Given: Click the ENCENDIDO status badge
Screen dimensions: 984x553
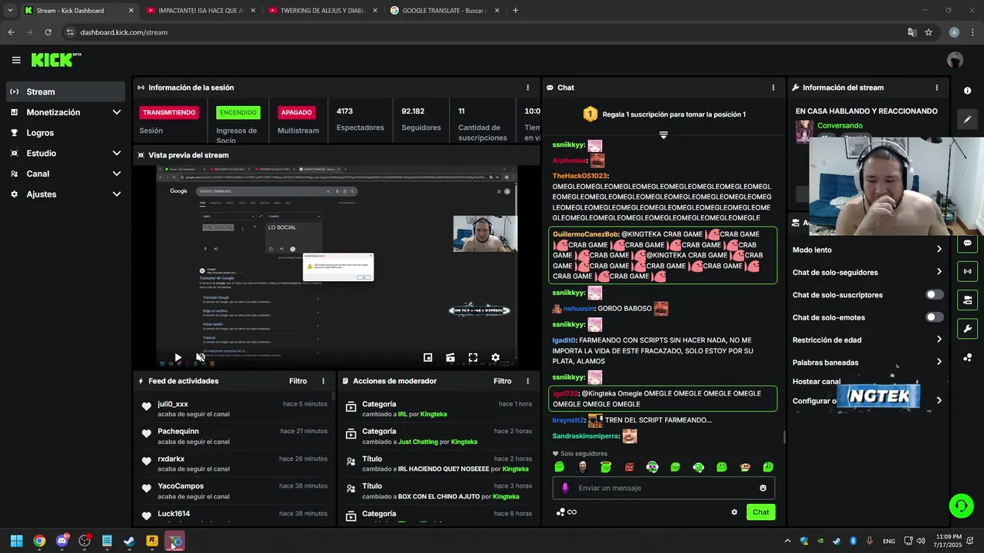Looking at the screenshot, I should [x=238, y=112].
